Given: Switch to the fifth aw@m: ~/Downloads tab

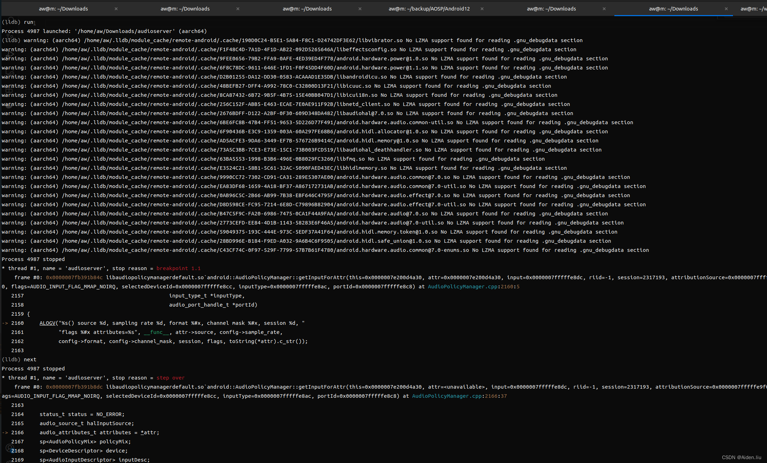Looking at the screenshot, I should tap(551, 9).
